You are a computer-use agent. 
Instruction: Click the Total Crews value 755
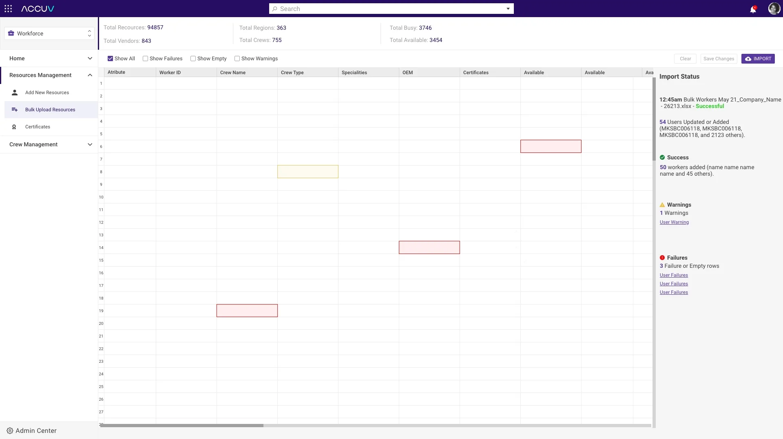tap(277, 40)
